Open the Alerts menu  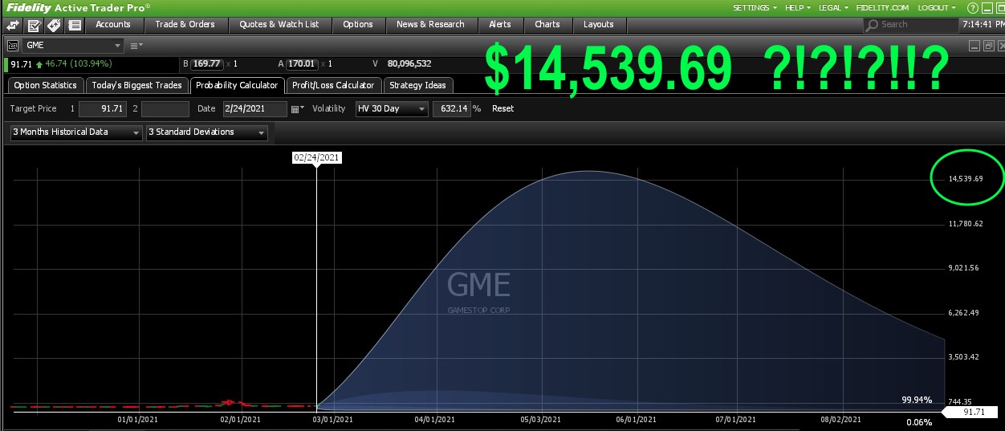click(x=500, y=25)
